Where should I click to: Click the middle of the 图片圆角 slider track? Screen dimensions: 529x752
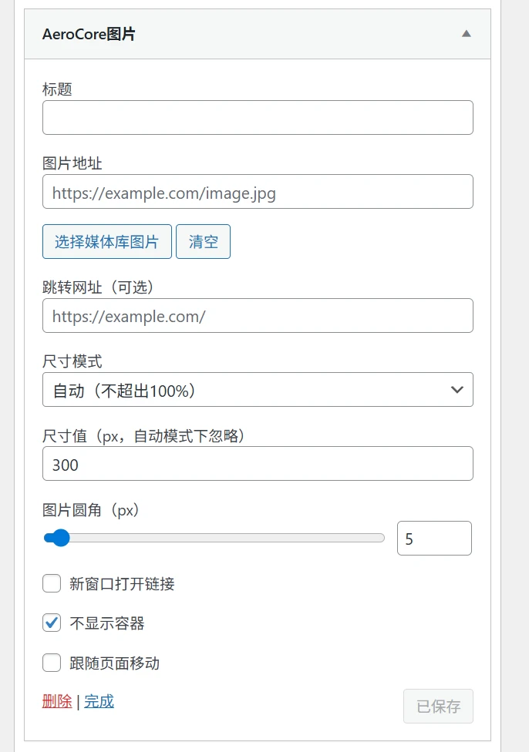tap(214, 538)
